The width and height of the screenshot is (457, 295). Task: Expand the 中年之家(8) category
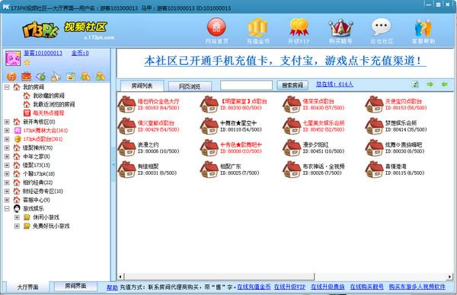[7, 157]
